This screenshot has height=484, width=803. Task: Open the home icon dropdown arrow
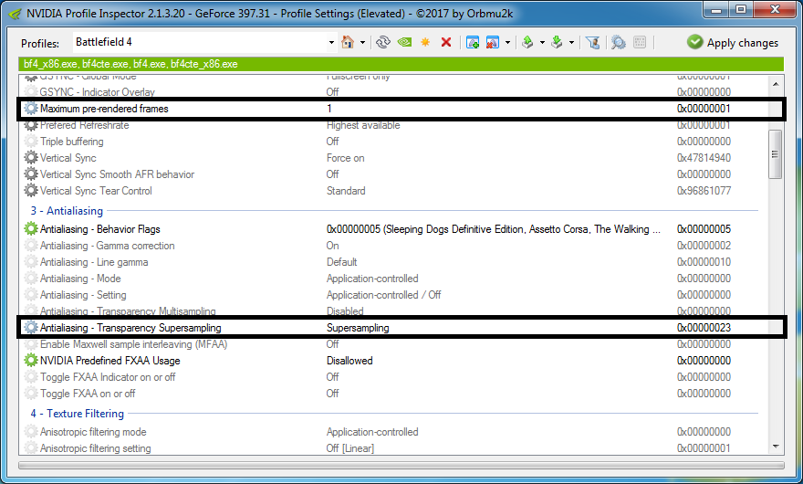[x=362, y=43]
